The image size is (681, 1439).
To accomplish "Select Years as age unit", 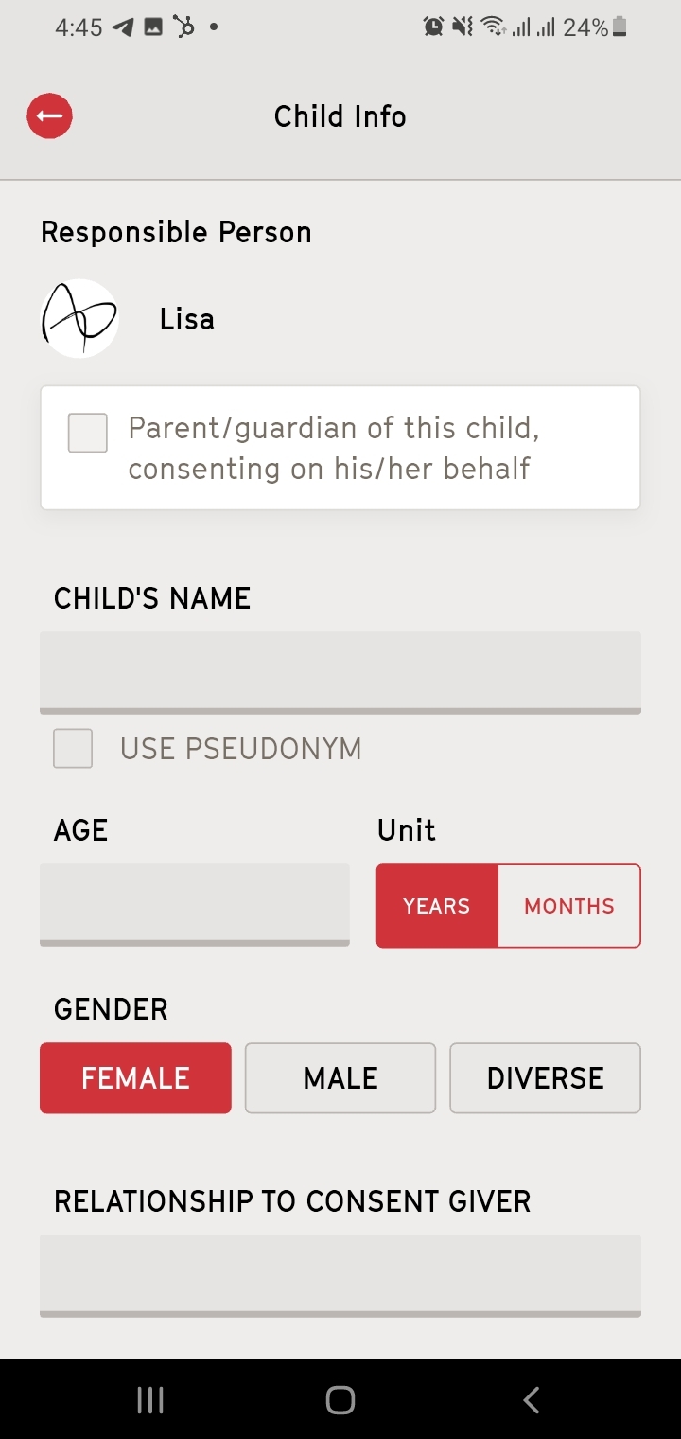I will tap(437, 906).
